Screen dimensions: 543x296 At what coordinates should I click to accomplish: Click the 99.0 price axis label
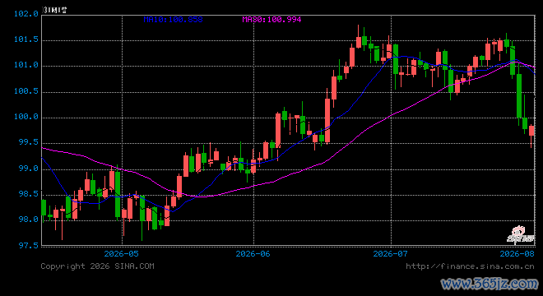tap(29, 169)
